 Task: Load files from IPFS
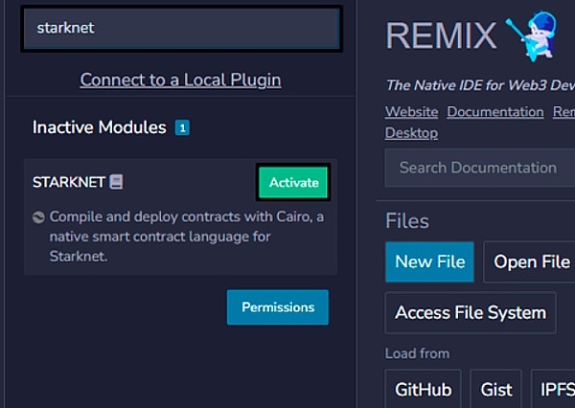pos(554,390)
